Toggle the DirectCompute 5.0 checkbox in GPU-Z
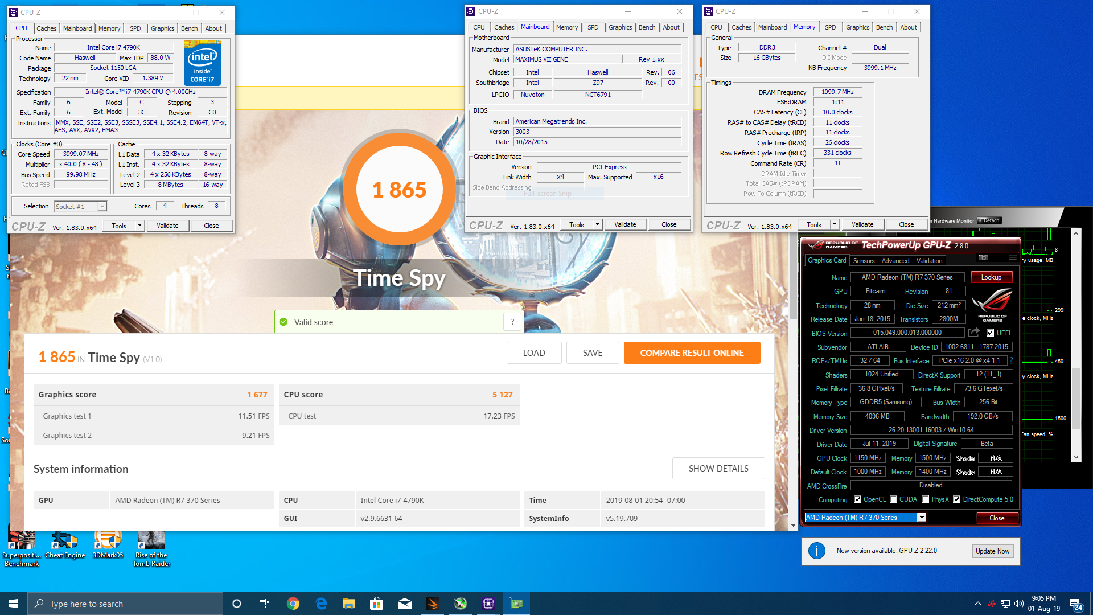 tap(957, 499)
